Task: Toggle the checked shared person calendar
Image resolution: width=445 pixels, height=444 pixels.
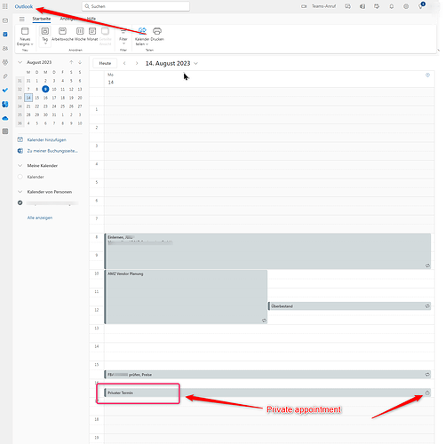Action: coord(20,202)
